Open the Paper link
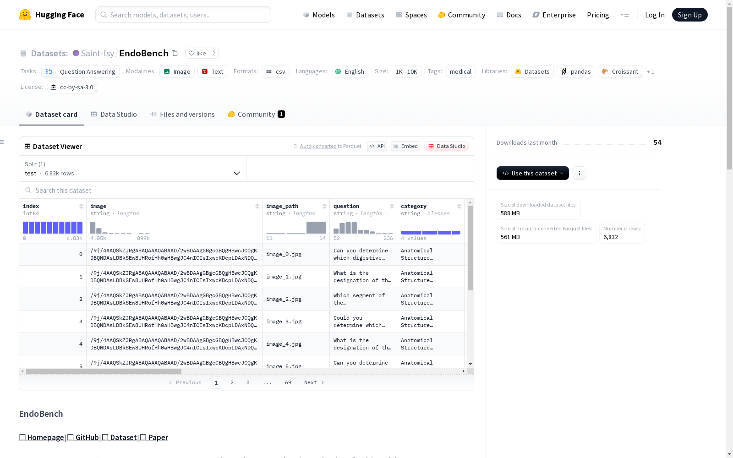This screenshot has height=458, width=733. point(154,437)
